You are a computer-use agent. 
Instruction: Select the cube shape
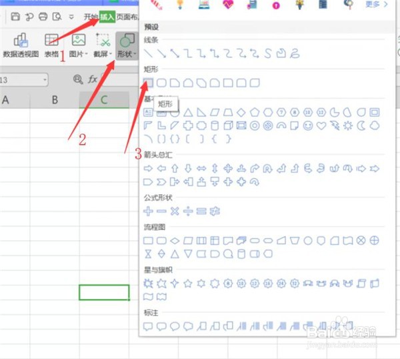coord(228,125)
